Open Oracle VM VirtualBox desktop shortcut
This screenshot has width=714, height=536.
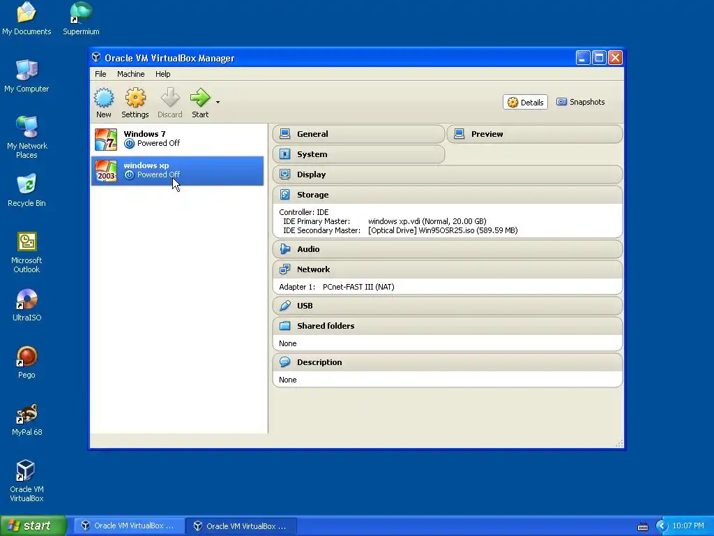coord(26,482)
